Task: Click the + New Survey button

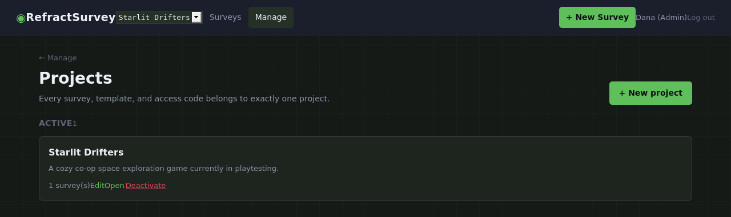Action: click(597, 17)
